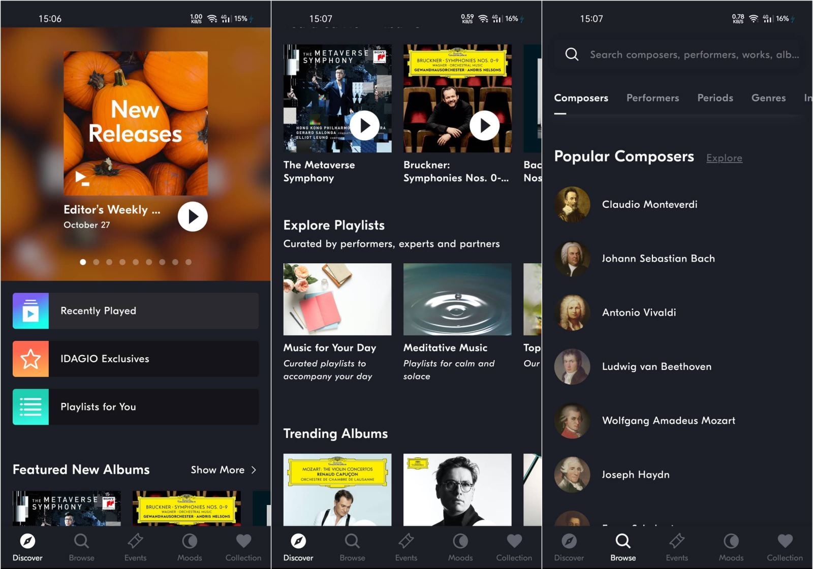Open trending album with man in glasses
Image resolution: width=813 pixels, height=569 pixels.
click(457, 490)
